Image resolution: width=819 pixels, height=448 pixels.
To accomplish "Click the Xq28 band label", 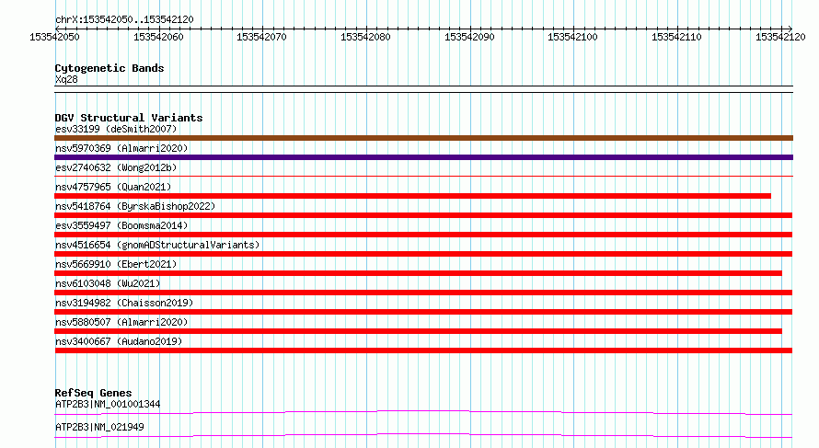I will (x=66, y=79).
